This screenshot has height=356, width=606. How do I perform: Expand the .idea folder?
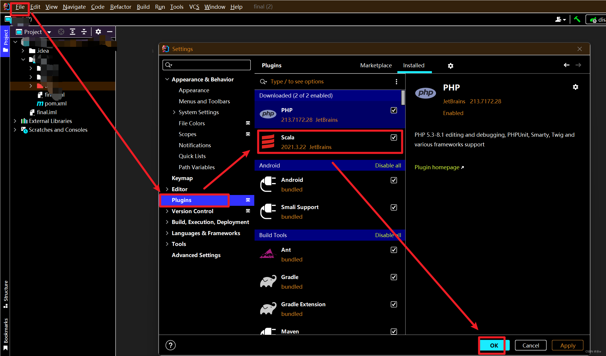[23, 51]
